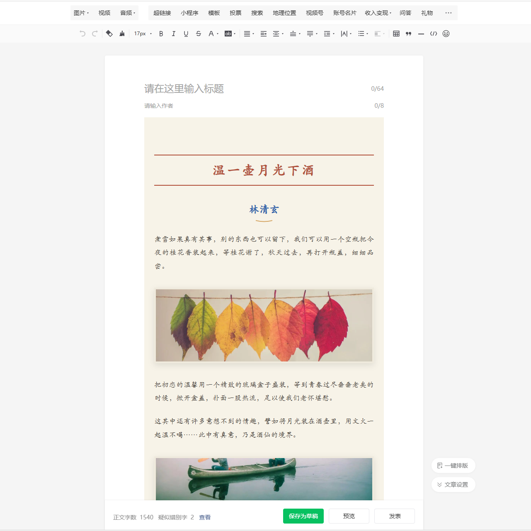The height and width of the screenshot is (531, 531).
Task: Open the emoji picker
Action: click(446, 34)
